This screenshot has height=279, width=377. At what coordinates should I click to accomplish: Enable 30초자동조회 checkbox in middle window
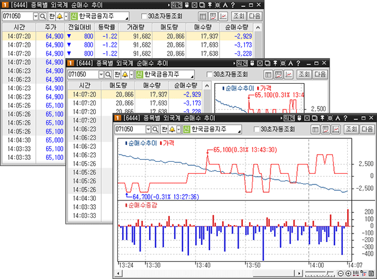(x=209, y=75)
